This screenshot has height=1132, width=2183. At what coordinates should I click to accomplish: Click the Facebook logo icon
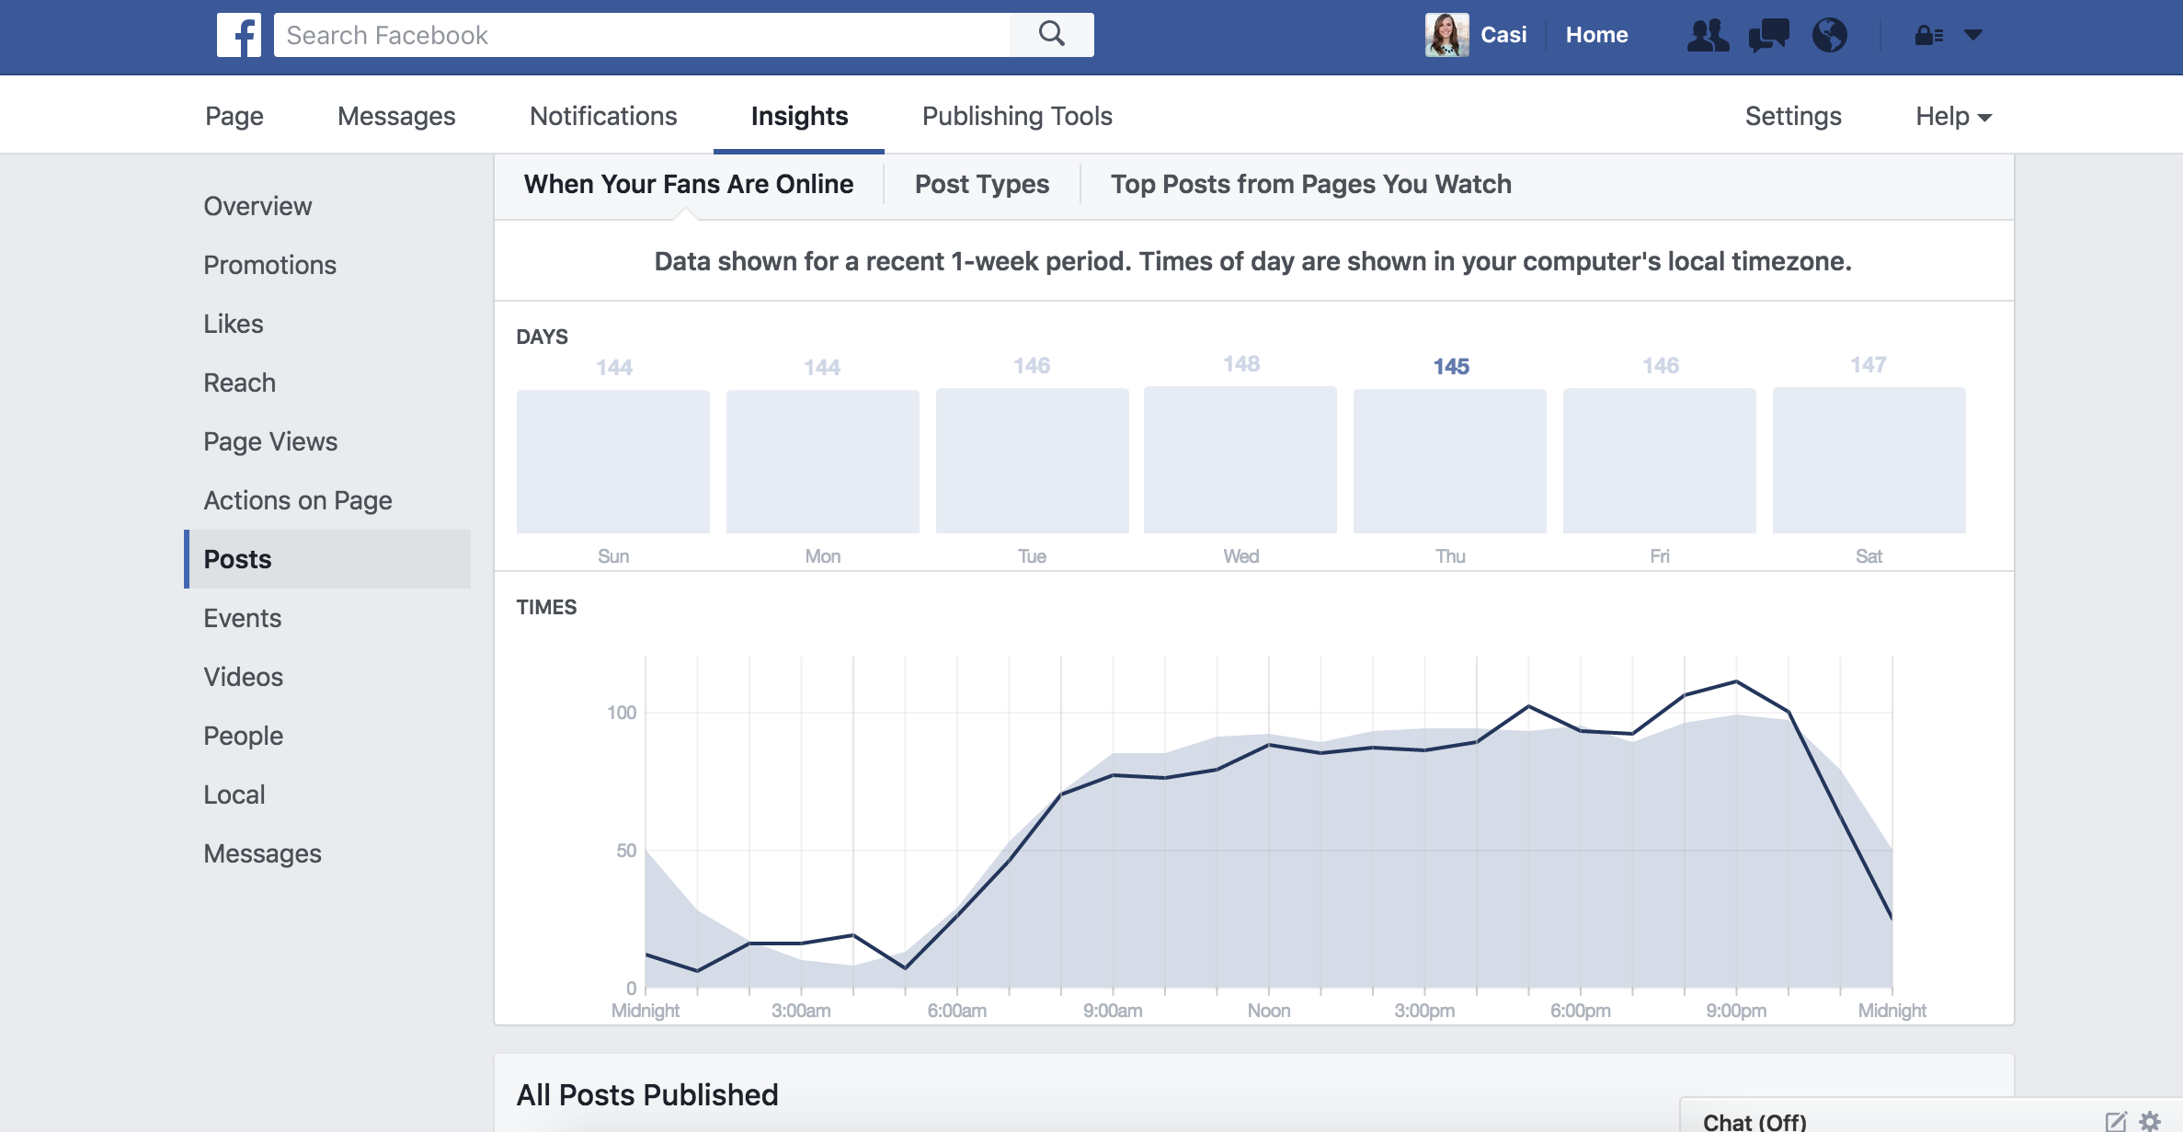[x=239, y=35]
